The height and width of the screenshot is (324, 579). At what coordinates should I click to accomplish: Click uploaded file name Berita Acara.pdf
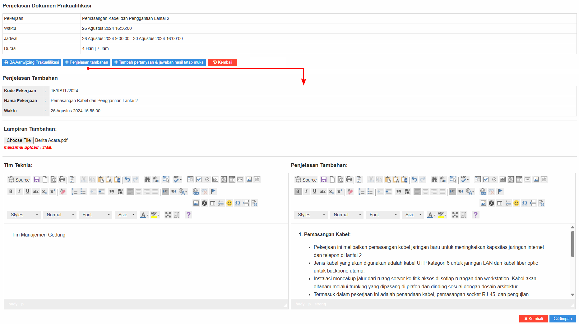pyautogui.click(x=51, y=140)
